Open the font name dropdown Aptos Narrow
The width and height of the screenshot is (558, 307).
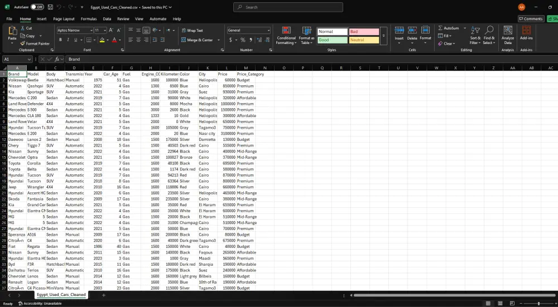tap(92, 31)
